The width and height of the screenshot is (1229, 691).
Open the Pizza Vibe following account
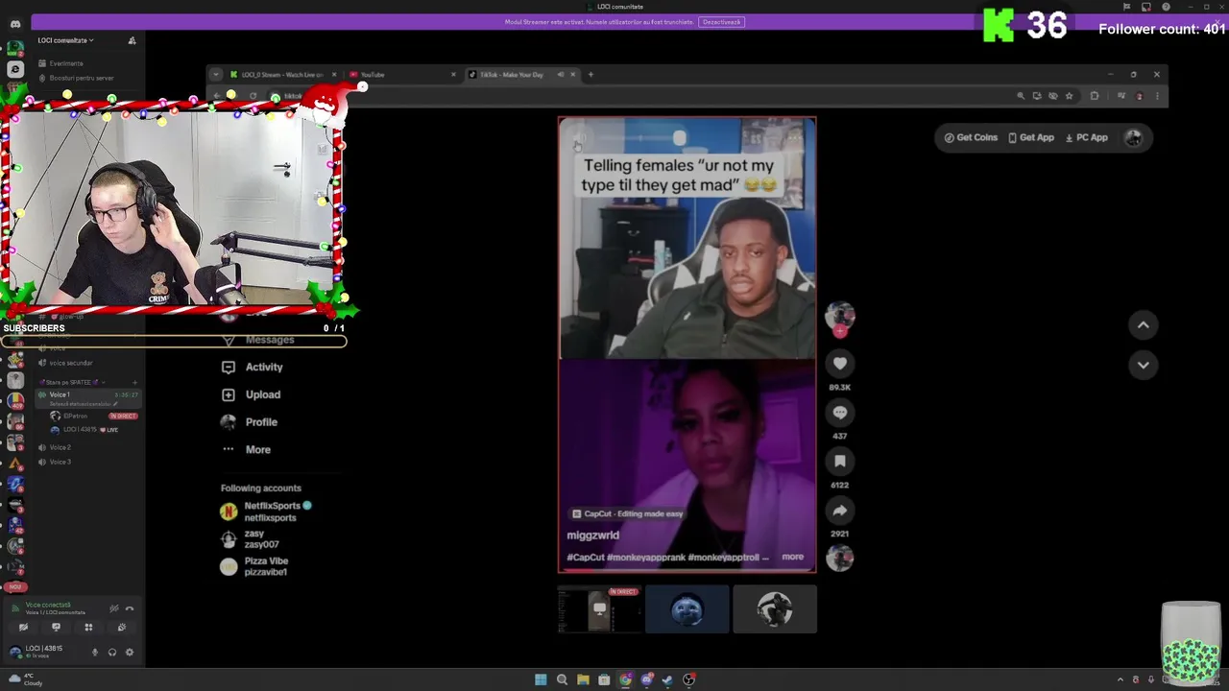tap(254, 566)
